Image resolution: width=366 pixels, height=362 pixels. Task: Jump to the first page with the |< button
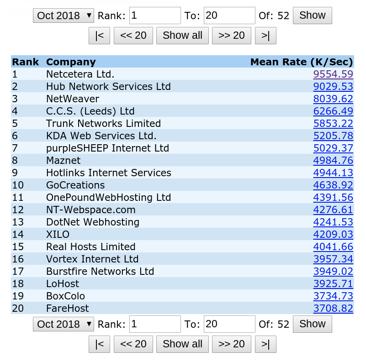pyautogui.click(x=99, y=35)
